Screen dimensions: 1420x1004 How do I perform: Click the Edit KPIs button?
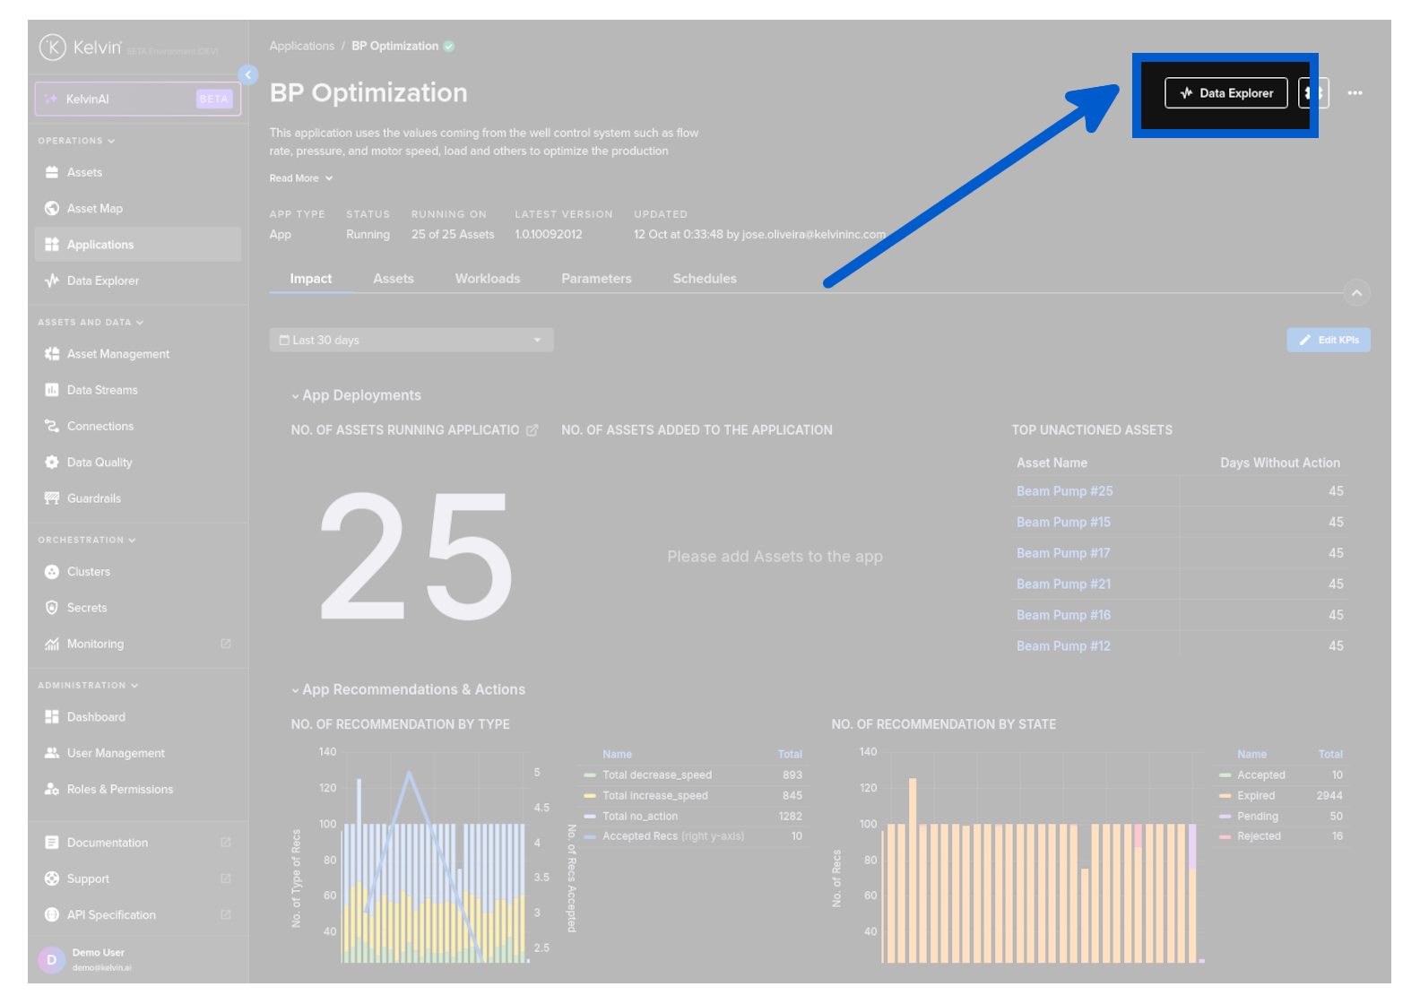[x=1328, y=341]
